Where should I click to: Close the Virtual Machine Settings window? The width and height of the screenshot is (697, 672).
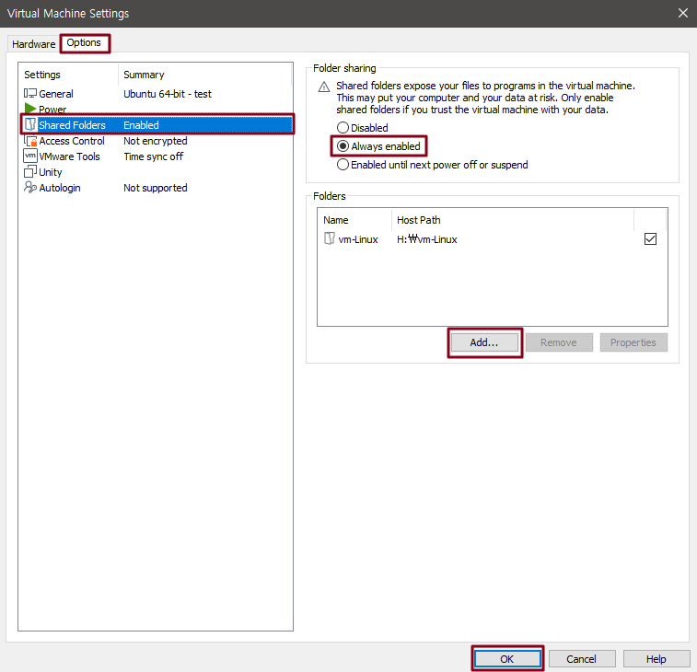pos(683,13)
